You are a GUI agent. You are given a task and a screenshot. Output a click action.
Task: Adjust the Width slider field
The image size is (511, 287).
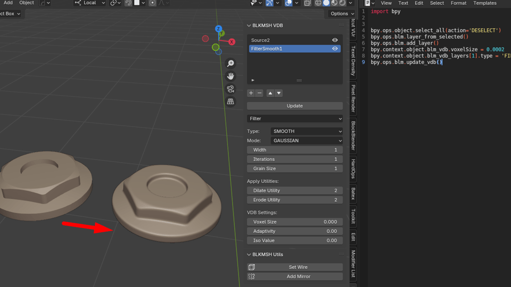click(295, 150)
